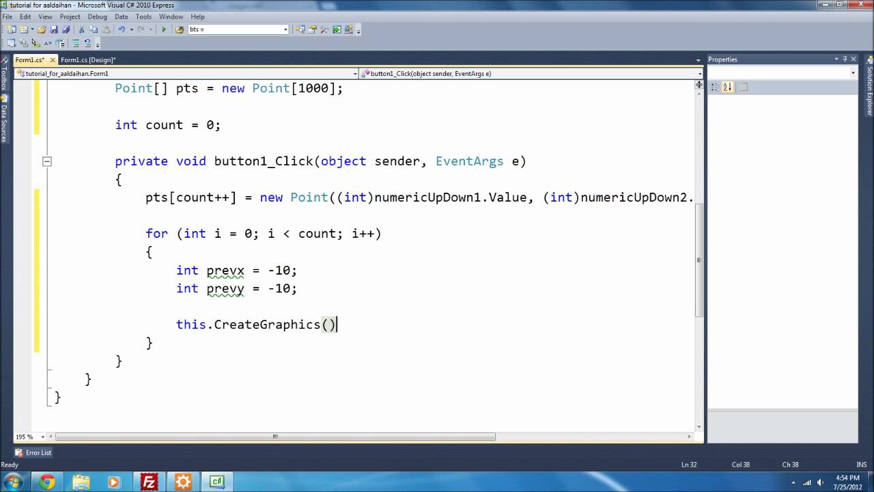Click the CreateGraphics call in the code
The image size is (874, 492).
pos(267,325)
